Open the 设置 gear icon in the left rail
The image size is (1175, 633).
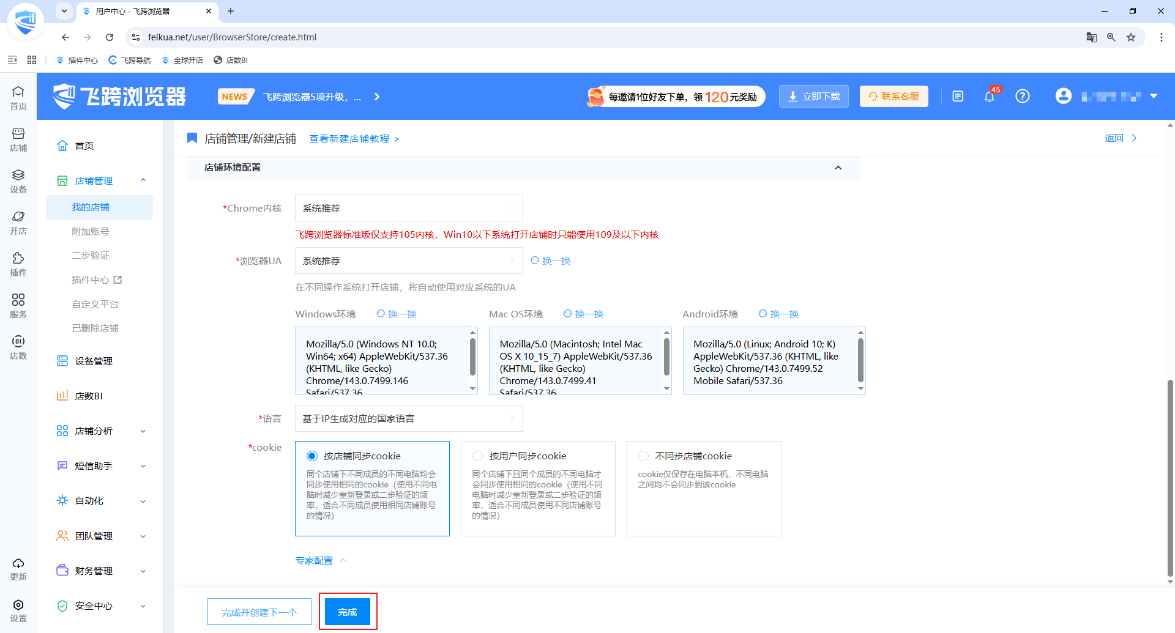[x=18, y=610]
